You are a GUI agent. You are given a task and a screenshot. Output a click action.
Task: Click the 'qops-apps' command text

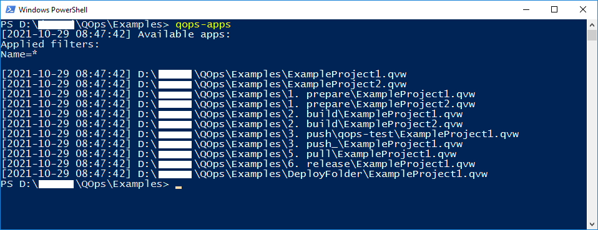pos(203,25)
